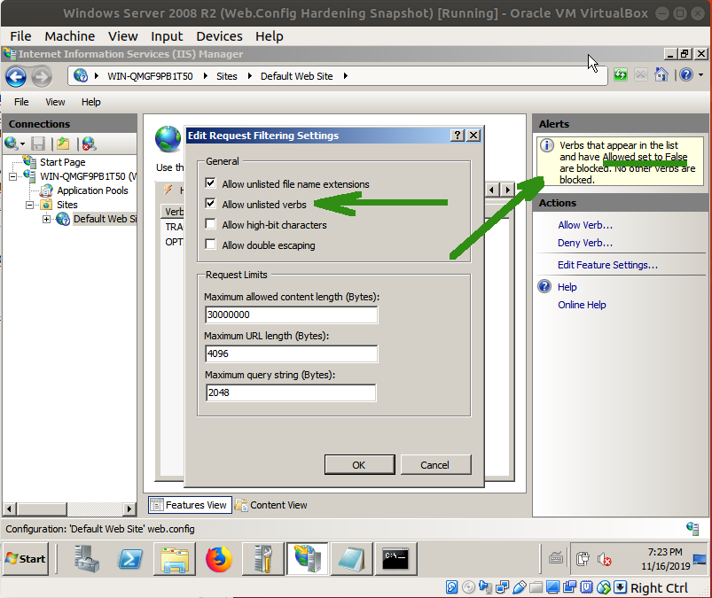Expand the breadcrumb arrow after Sites
This screenshot has height=598, width=712.
(250, 76)
